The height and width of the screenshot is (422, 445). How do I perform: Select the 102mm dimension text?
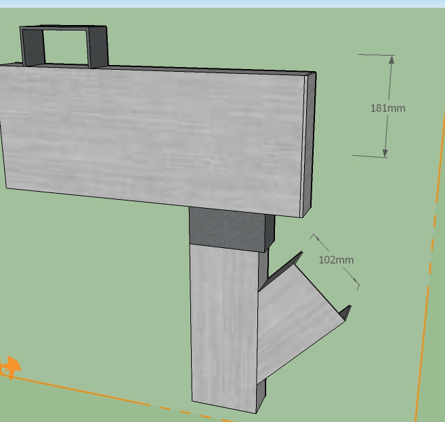pos(336,260)
